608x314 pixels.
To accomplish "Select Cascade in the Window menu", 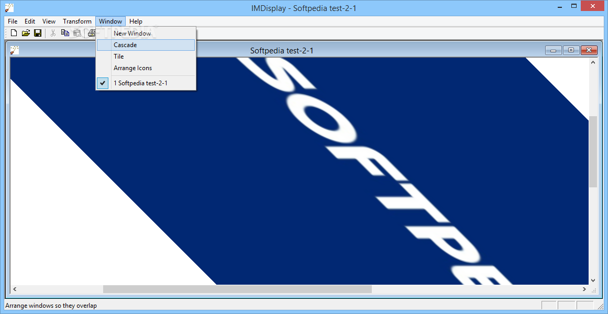I will [x=146, y=45].
